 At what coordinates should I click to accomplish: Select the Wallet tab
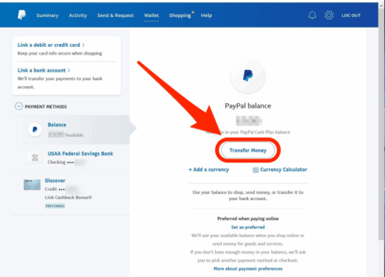(152, 15)
